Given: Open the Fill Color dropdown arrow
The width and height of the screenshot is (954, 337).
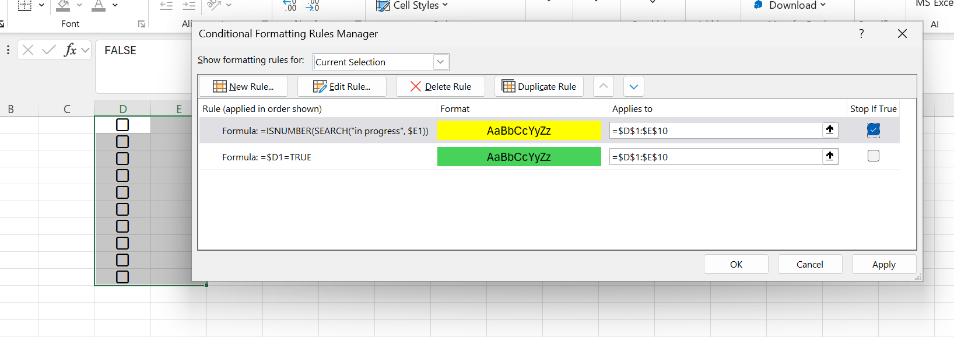Looking at the screenshot, I should 79,5.
